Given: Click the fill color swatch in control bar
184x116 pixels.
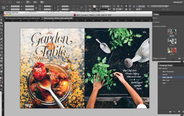Looking at the screenshot, I should tap(94, 6).
